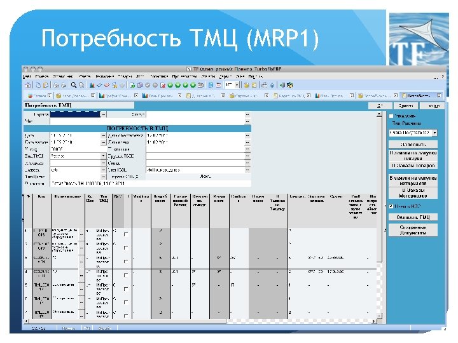Viewport: 458px width, 343px height.
Task: Open the Производство menu
Action: point(184,76)
